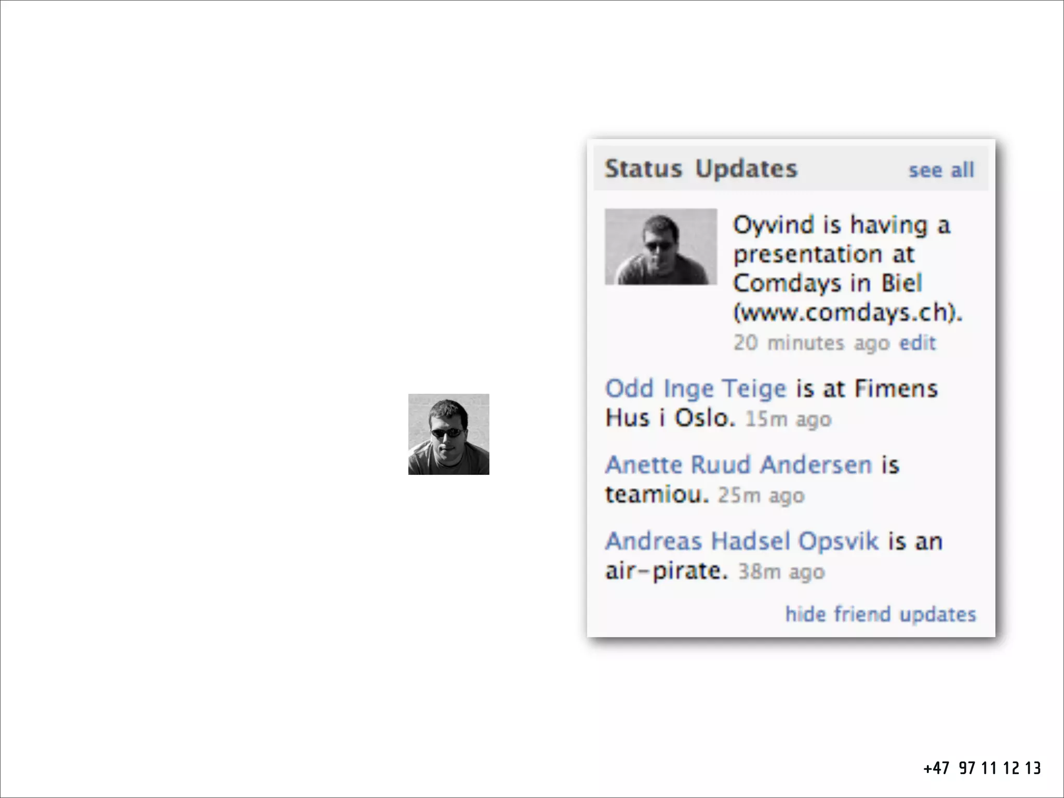The width and height of the screenshot is (1064, 798).
Task: Click Oyvind's photo in Status Updates panel
Action: pyautogui.click(x=660, y=247)
